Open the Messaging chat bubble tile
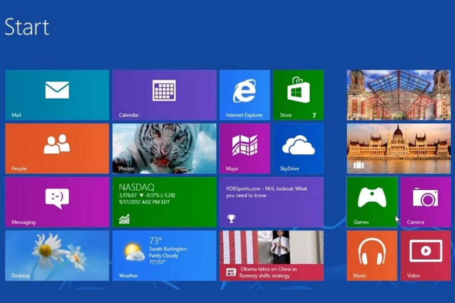455x303 pixels. point(57,202)
